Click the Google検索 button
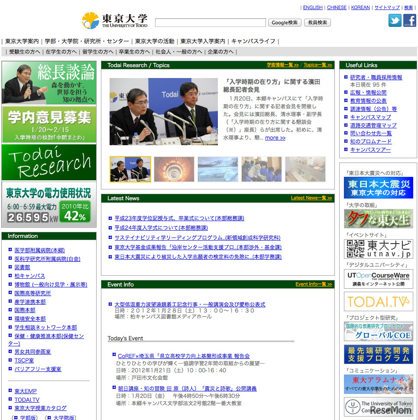The width and height of the screenshot is (418, 420). point(285,23)
